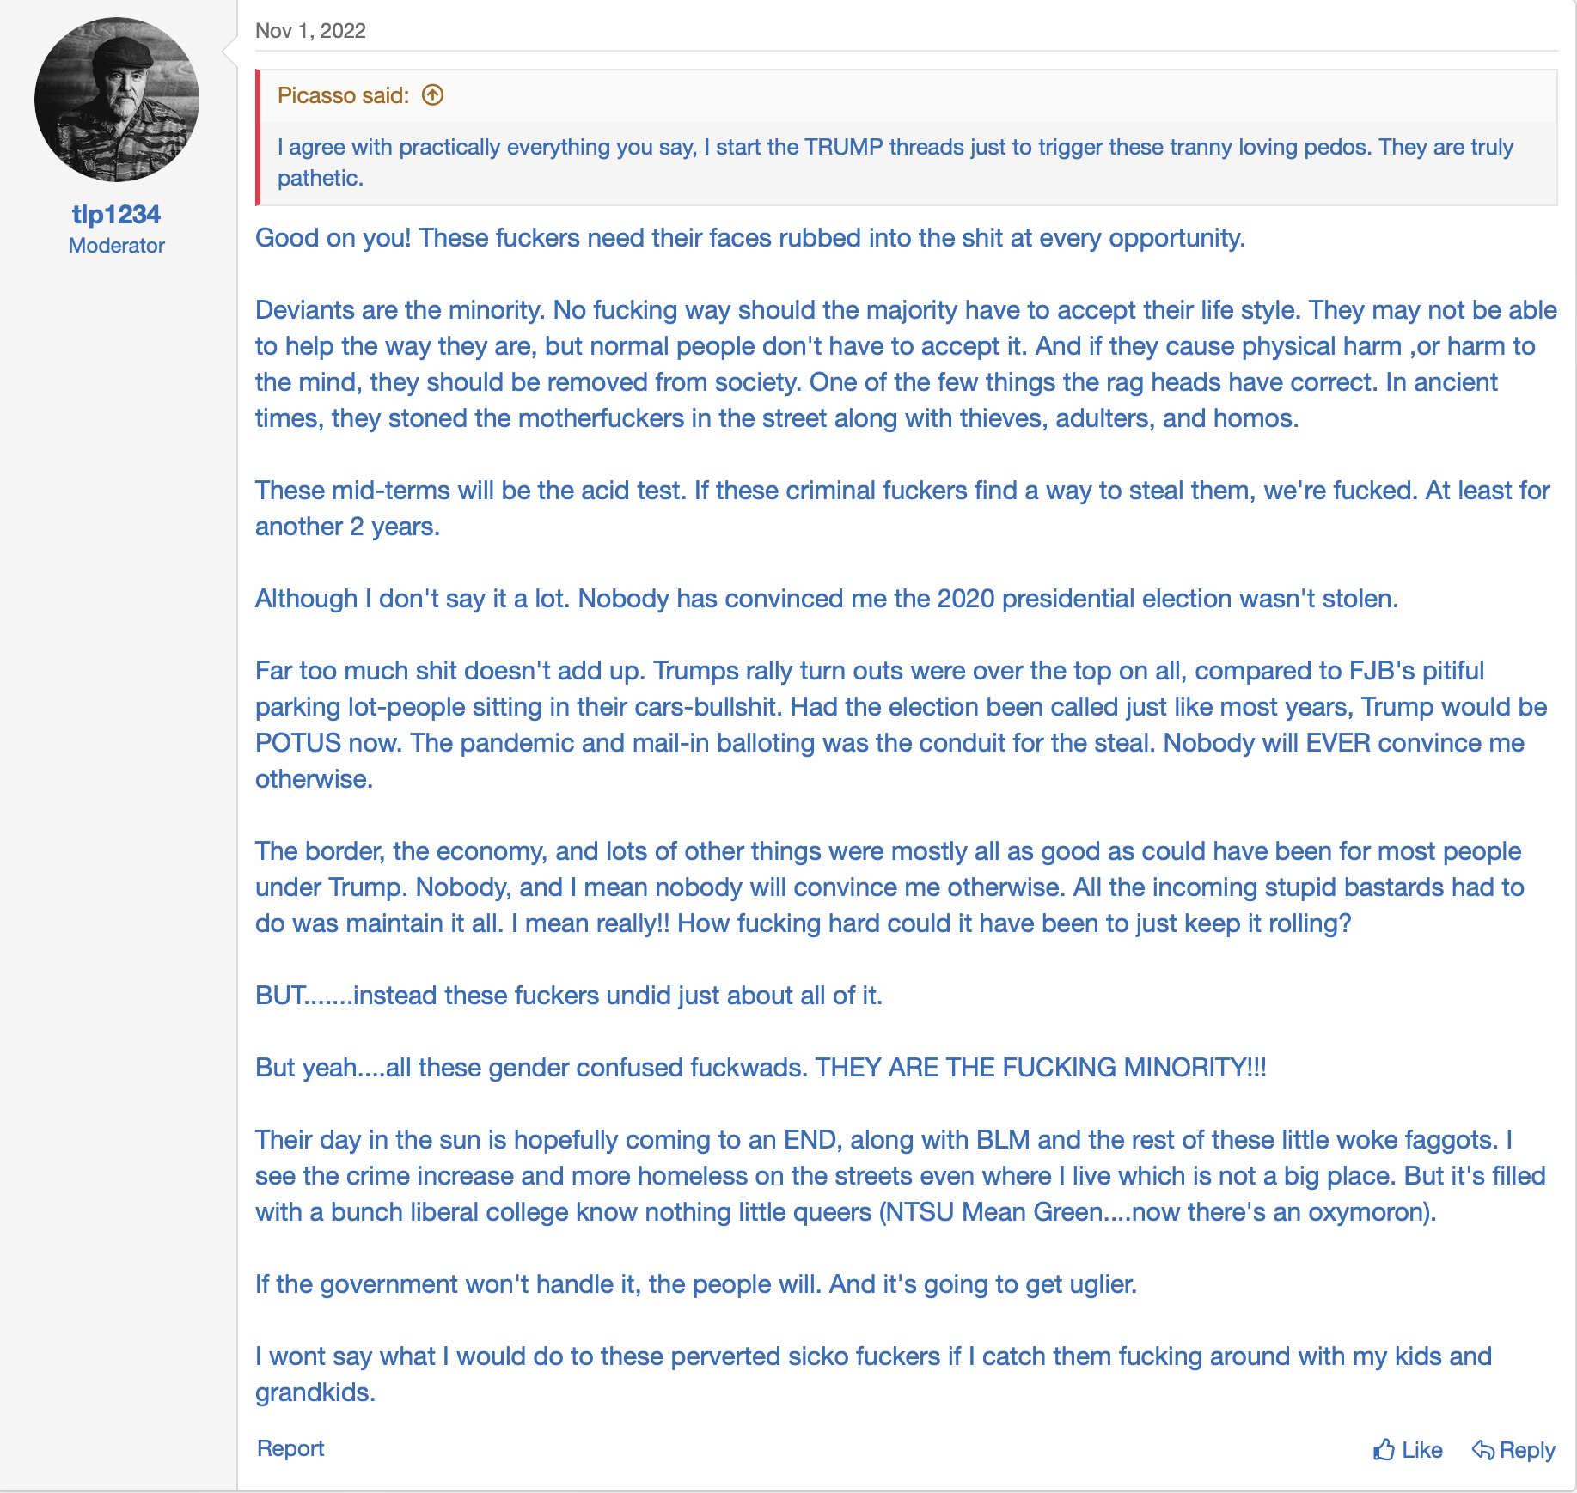This screenshot has width=1577, height=1493.
Task: Click the paragraph about mid-terms acid test
Action: pos(902,508)
